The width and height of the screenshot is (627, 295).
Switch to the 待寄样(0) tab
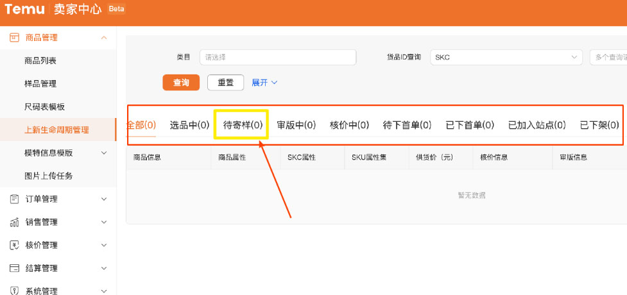pos(243,125)
